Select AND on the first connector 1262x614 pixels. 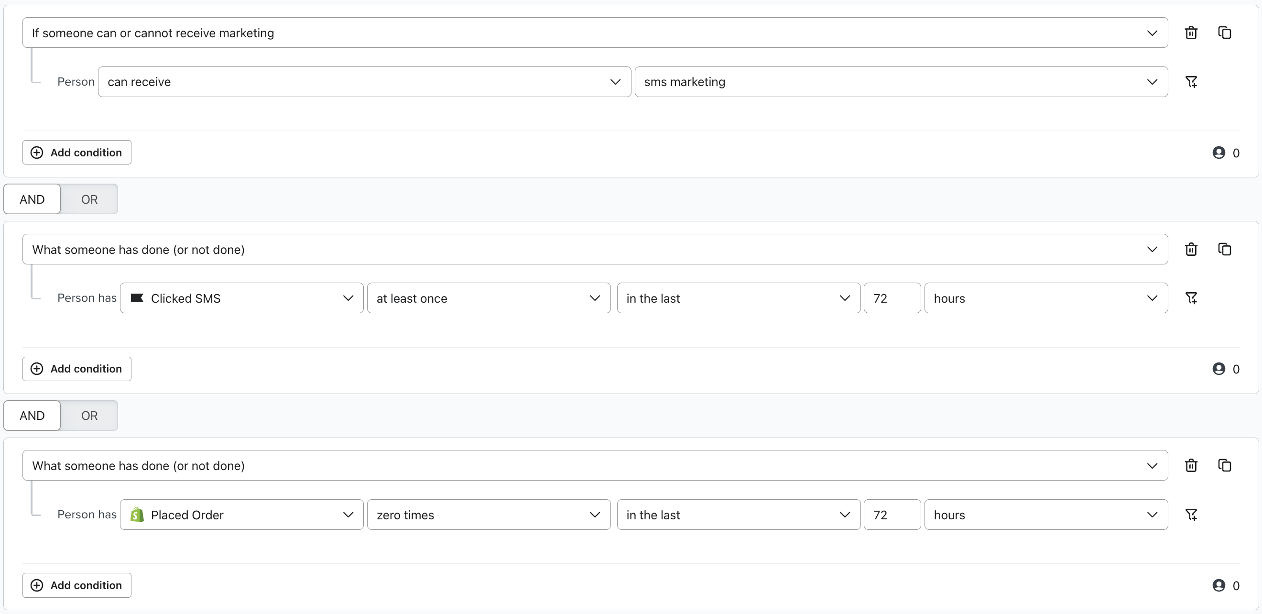click(33, 199)
